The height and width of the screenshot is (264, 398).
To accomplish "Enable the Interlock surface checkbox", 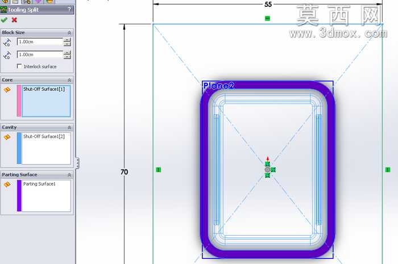I will [19, 66].
